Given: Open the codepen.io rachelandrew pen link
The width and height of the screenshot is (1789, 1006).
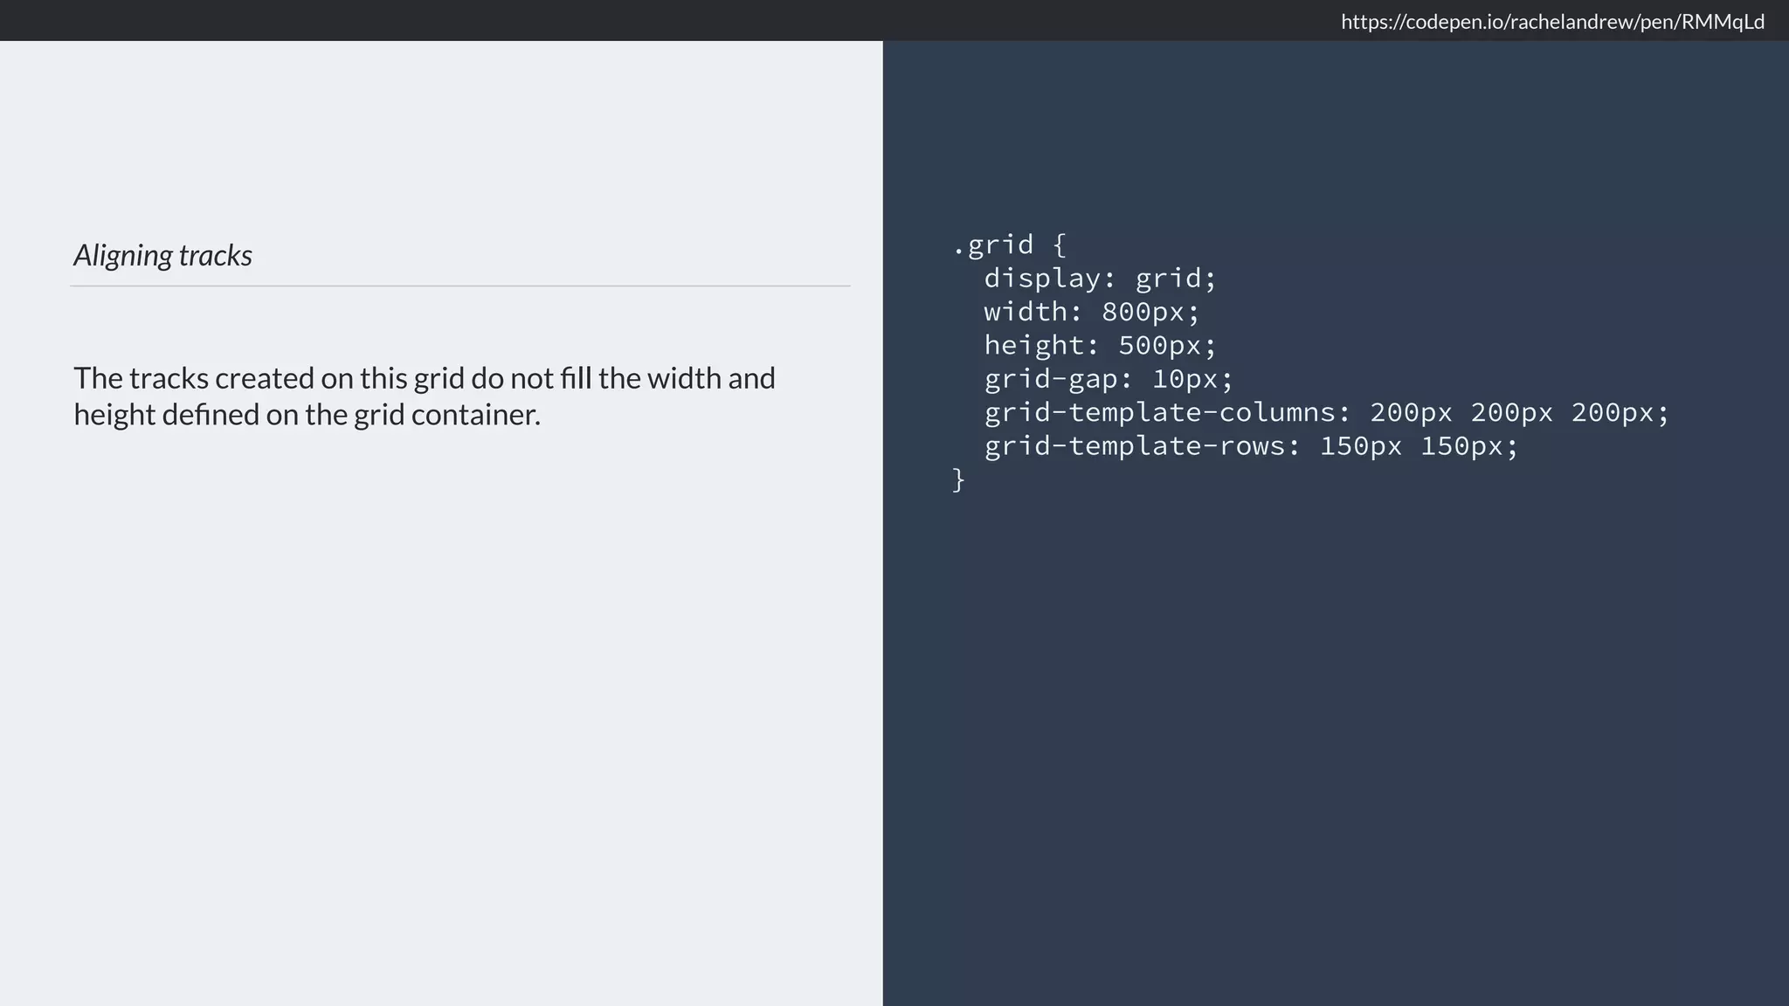Looking at the screenshot, I should point(1552,22).
